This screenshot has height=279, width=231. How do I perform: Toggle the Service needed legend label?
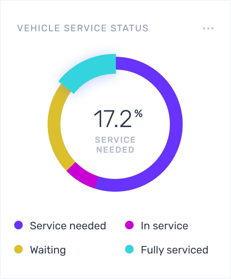[68, 225]
